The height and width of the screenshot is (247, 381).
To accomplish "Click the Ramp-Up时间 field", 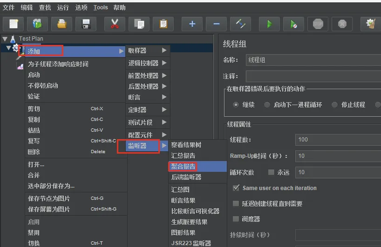I will pyautogui.click(x=338, y=156).
